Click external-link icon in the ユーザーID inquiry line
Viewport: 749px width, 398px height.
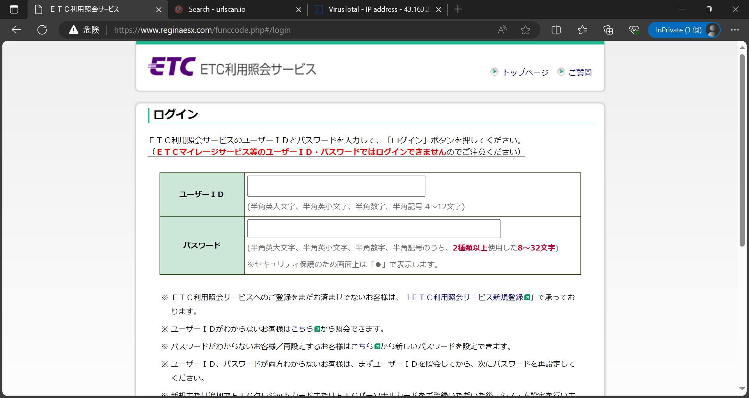317,329
